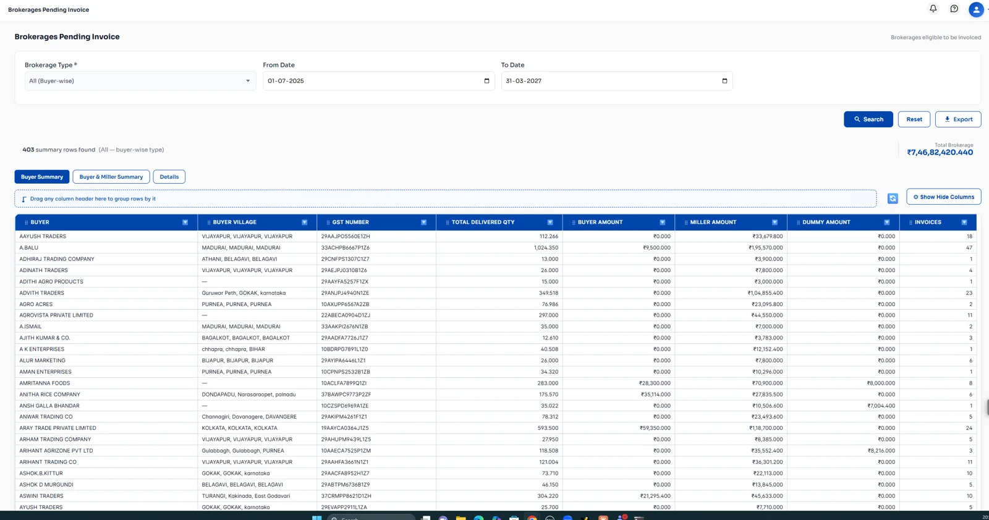Switch to the Details tab

coord(169,177)
